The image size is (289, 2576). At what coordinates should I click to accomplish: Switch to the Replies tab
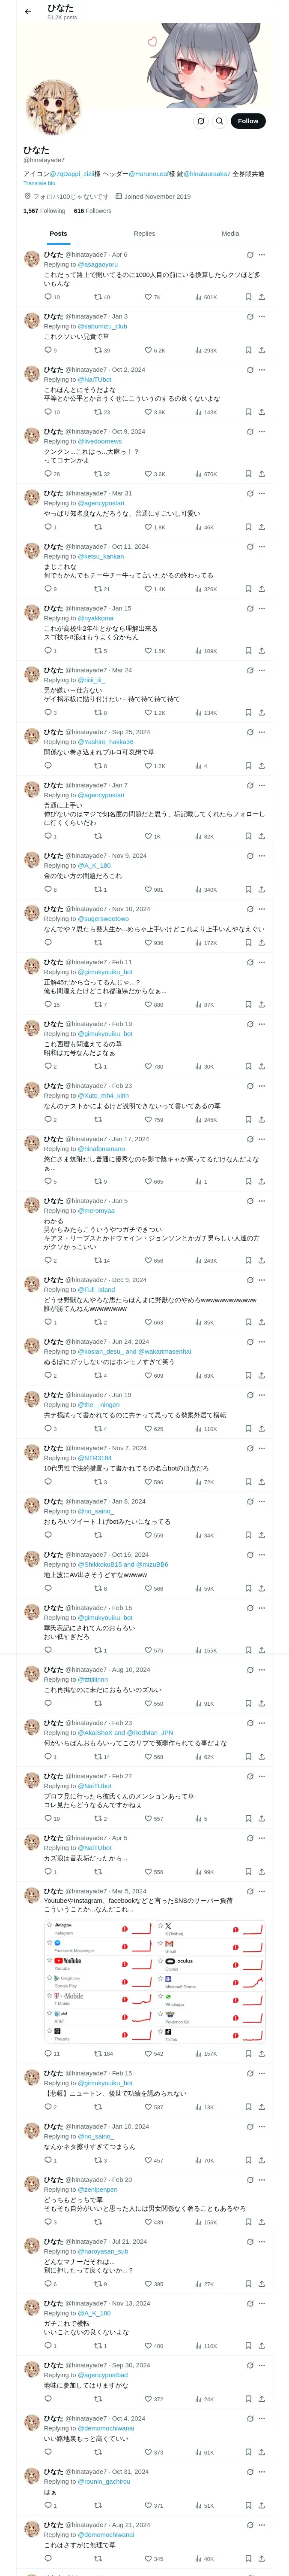point(145,234)
